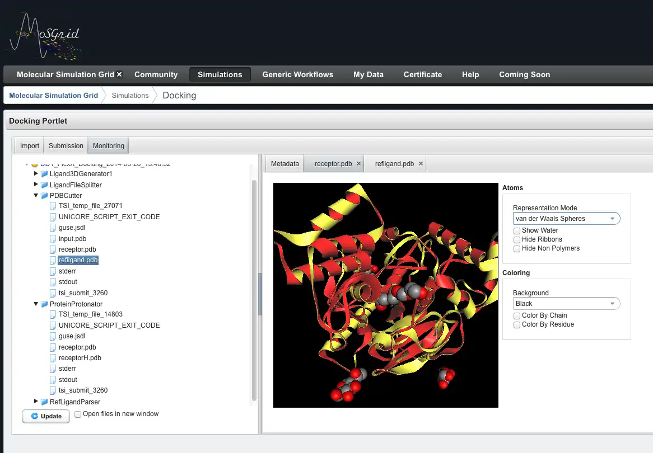Click file icon beside refligand.pdb in tree
Viewport: 653px width, 453px height.
[53, 261]
